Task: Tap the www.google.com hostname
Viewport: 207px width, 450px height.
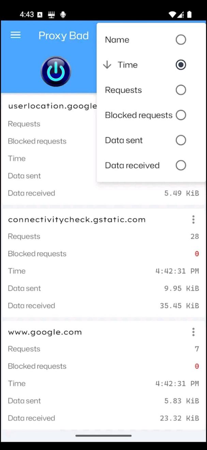Action: 45,332
